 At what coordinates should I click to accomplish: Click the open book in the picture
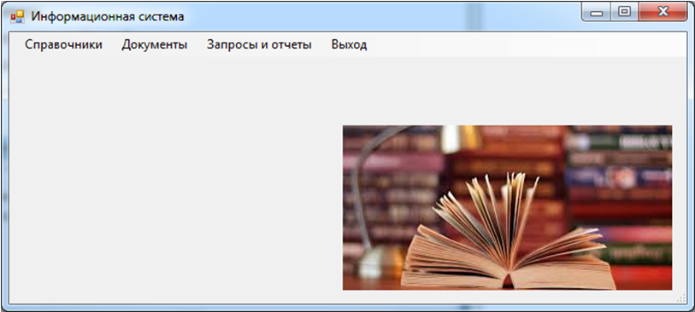(508, 239)
